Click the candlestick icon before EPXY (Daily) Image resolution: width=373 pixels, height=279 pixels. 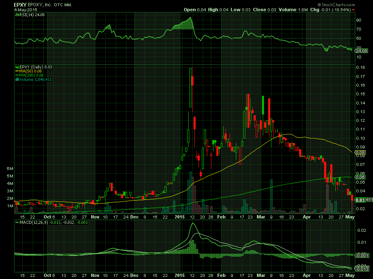pos(17,67)
